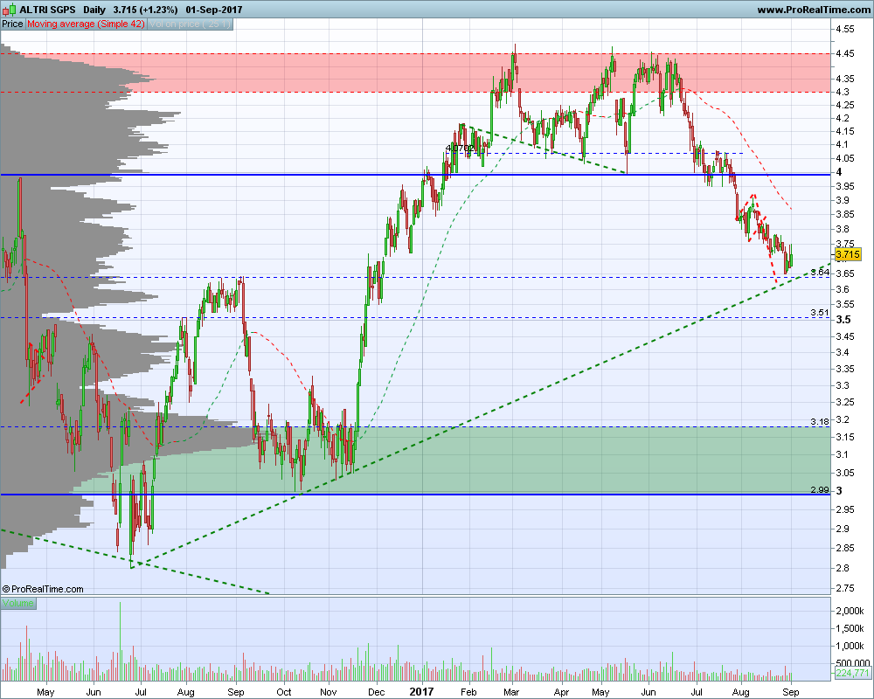
Task: Click the yellow 3.715 current price tag
Action: (848, 254)
